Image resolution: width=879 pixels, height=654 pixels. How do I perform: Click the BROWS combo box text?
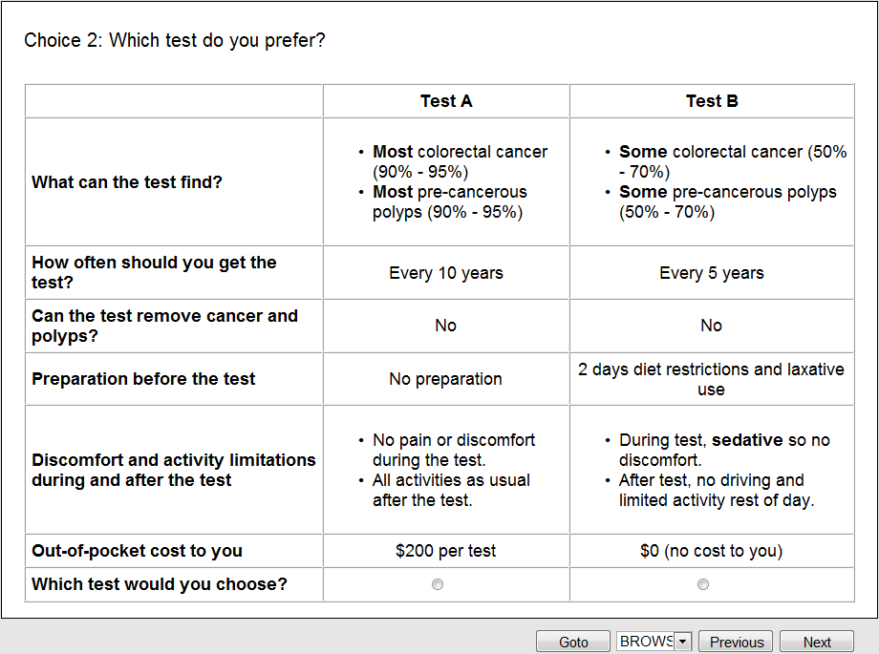coord(646,642)
